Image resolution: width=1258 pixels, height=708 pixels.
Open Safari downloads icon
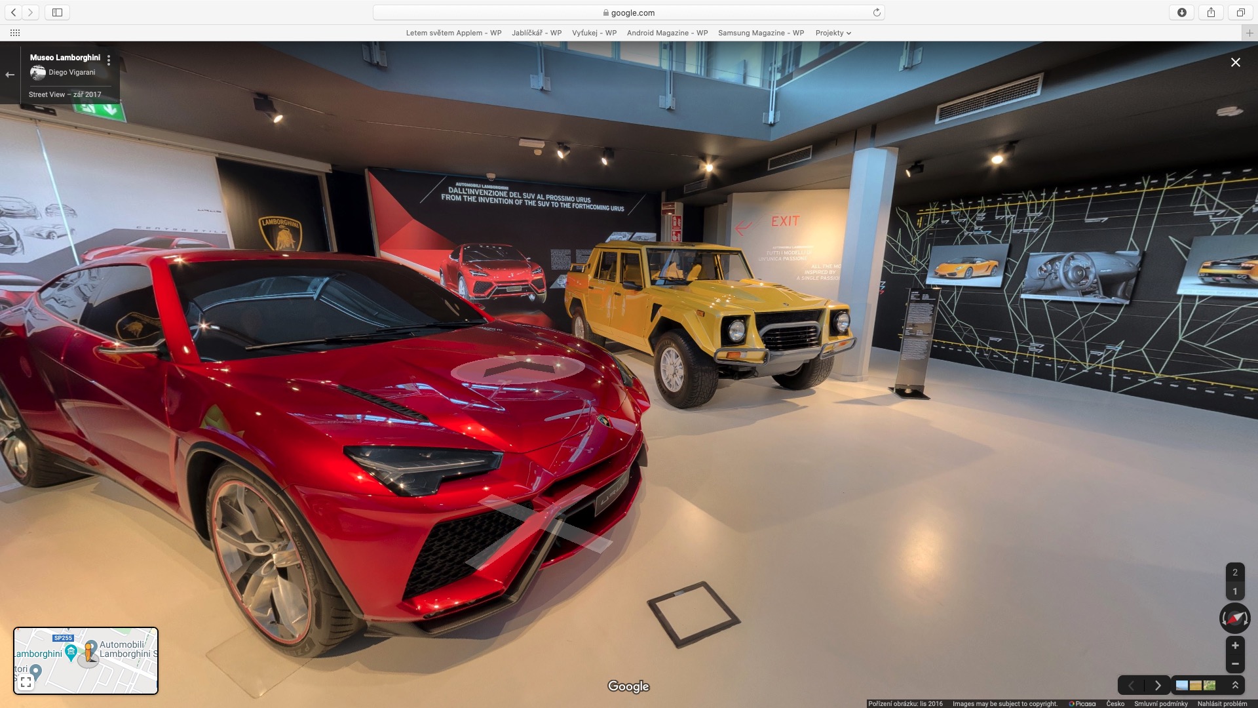[x=1182, y=12]
